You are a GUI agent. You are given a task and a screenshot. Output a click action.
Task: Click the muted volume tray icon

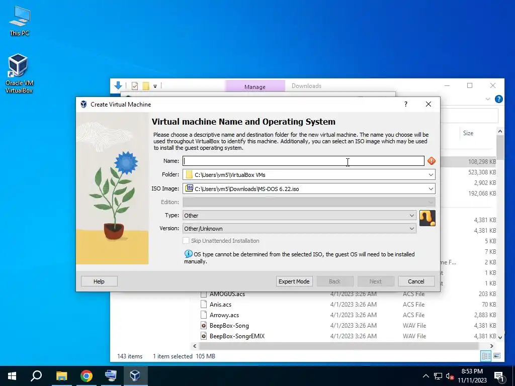[x=450, y=376]
